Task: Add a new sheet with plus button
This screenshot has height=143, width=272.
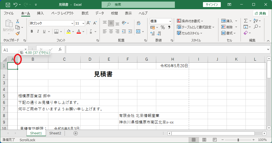Action: point(75,133)
